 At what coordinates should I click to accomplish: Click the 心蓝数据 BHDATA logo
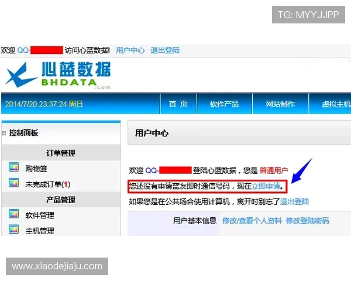coord(58,76)
